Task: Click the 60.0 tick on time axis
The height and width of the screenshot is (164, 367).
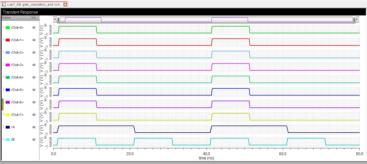Action: (x=283, y=153)
